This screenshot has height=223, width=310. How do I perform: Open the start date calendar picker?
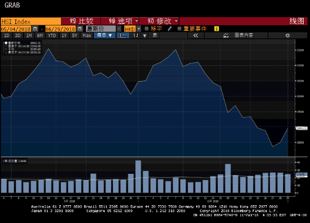tap(35, 29)
